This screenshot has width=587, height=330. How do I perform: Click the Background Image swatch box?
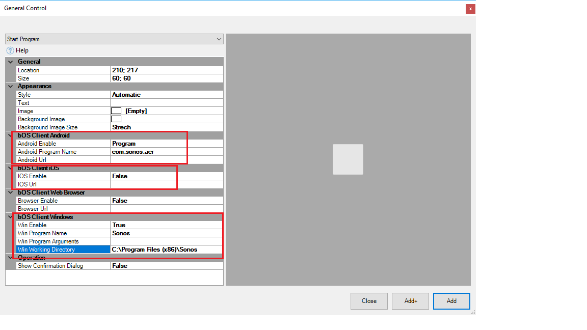116,119
